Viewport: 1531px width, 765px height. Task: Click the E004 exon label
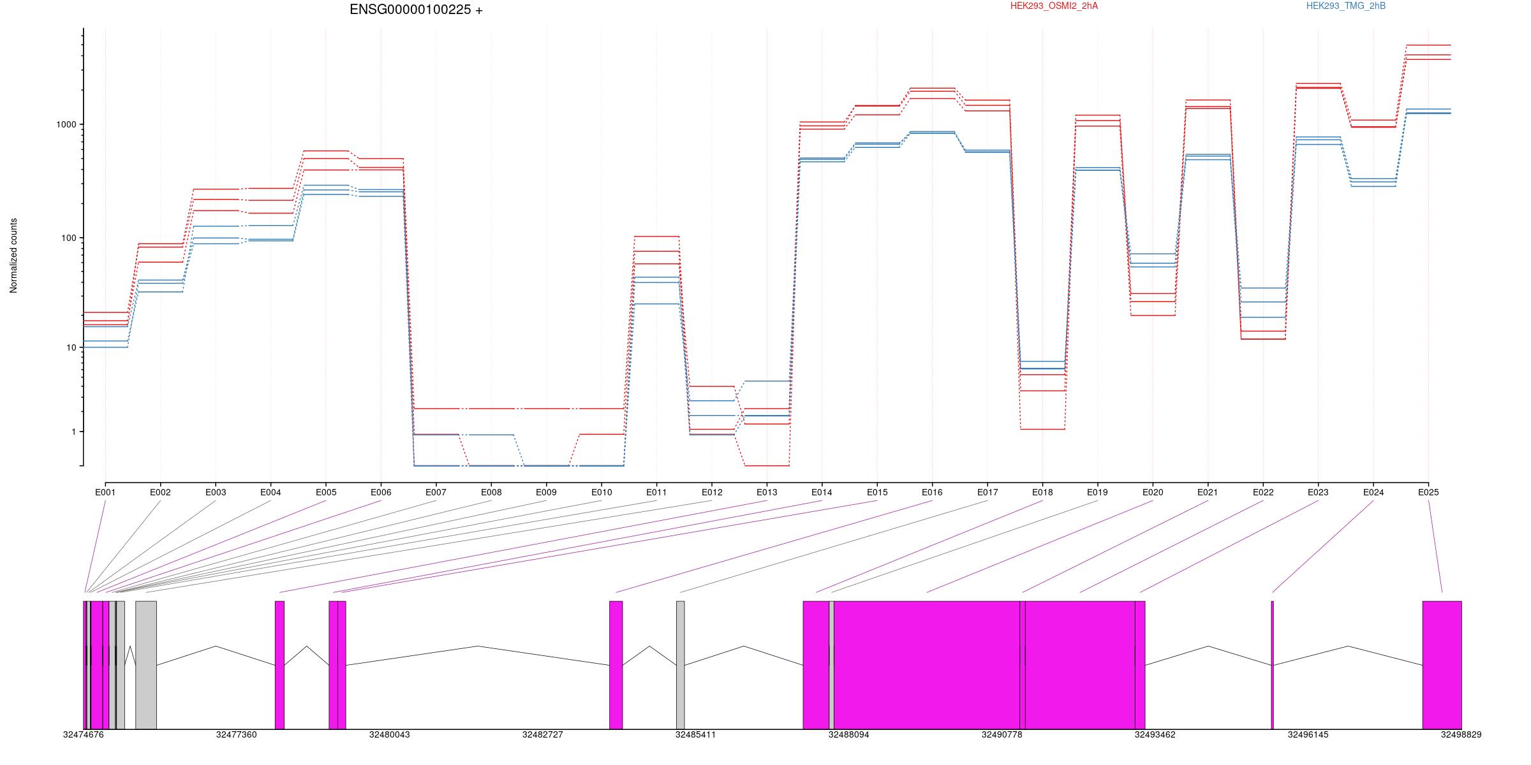click(x=270, y=492)
